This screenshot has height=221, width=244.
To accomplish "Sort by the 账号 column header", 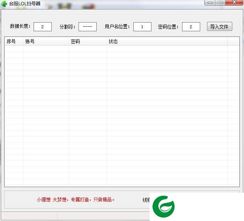I will pos(46,41).
